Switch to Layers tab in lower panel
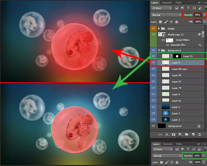Image resolution: width=207 pixels, height=166 pixels. coord(156,144)
